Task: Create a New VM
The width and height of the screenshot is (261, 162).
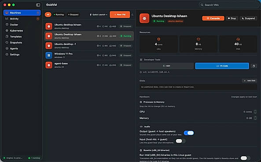Action: [120, 15]
